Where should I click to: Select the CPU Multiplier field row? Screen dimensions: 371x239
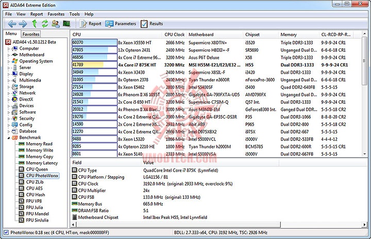pyautogui.click(x=175, y=191)
